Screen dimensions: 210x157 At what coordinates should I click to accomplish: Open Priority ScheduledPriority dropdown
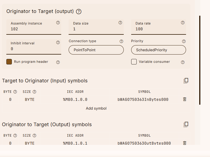click(158, 50)
